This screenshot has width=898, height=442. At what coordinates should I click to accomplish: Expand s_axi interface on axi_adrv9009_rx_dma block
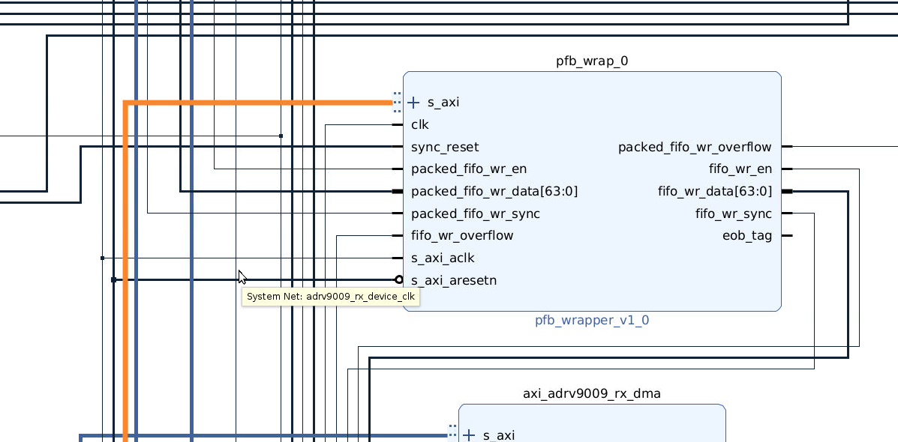point(469,435)
